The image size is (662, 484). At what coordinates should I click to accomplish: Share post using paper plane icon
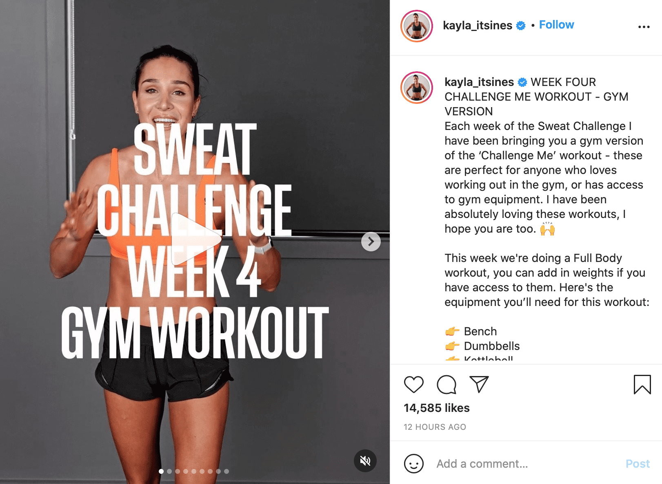(x=479, y=384)
